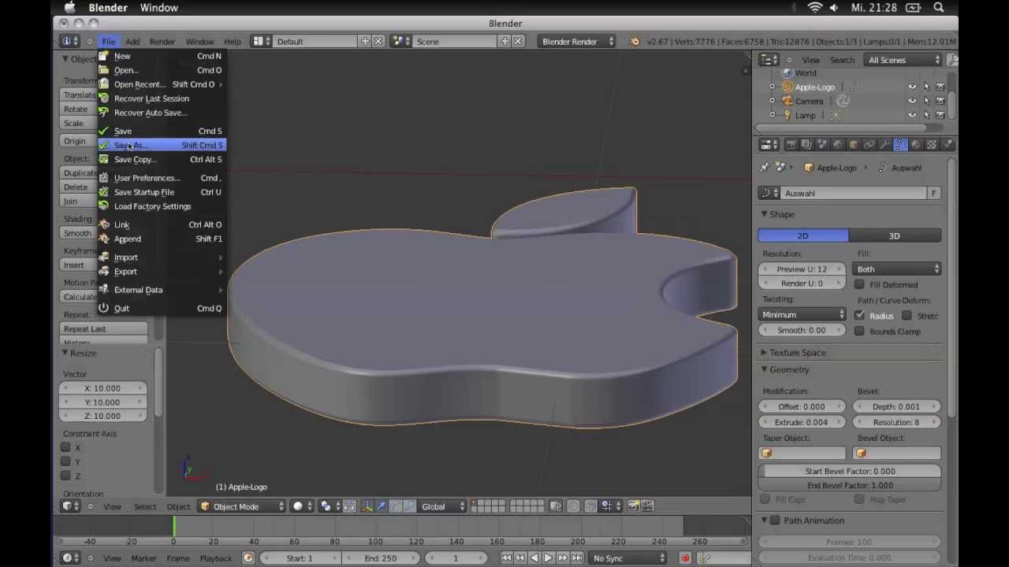
Task: Click the auto keyframe record button
Action: pyautogui.click(x=685, y=558)
